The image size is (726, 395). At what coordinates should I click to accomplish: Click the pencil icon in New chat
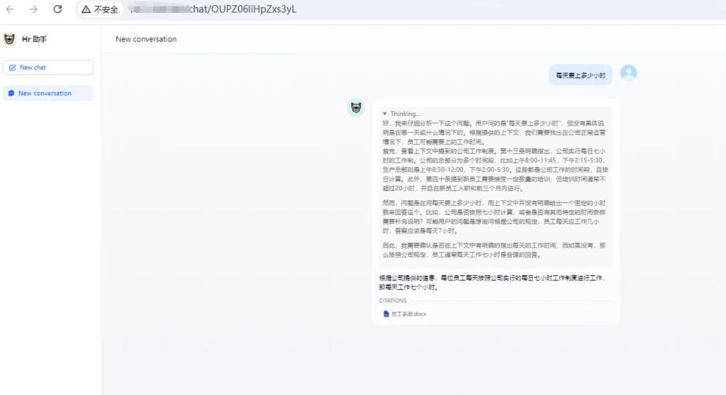[x=13, y=67]
